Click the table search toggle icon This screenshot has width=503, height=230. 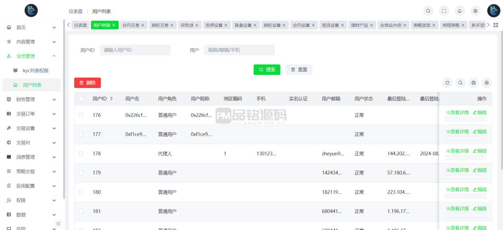click(460, 83)
